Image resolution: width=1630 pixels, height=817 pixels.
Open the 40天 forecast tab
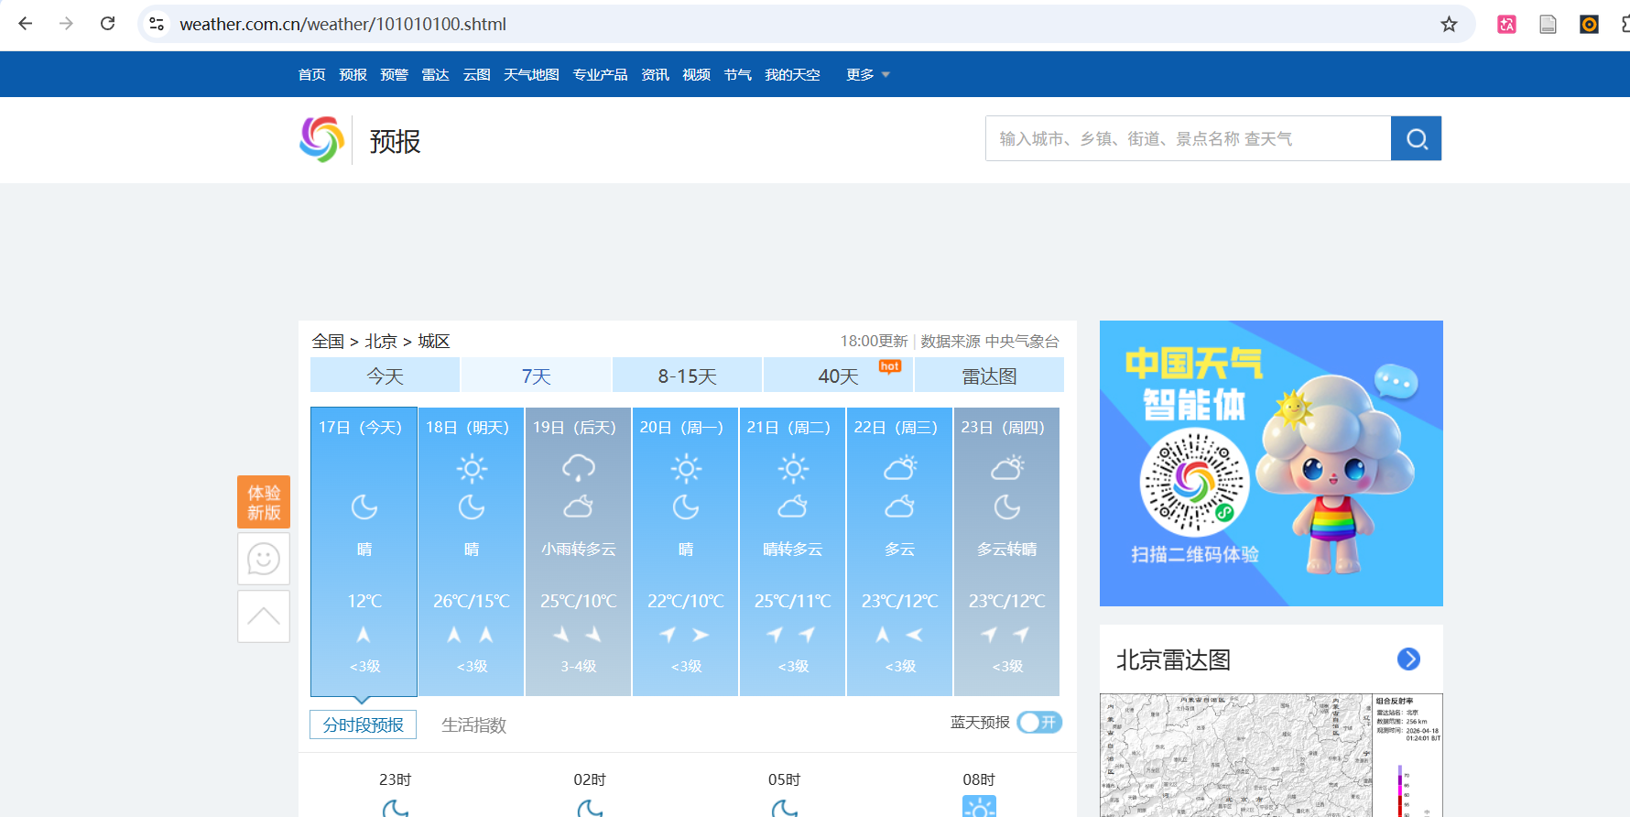838,376
